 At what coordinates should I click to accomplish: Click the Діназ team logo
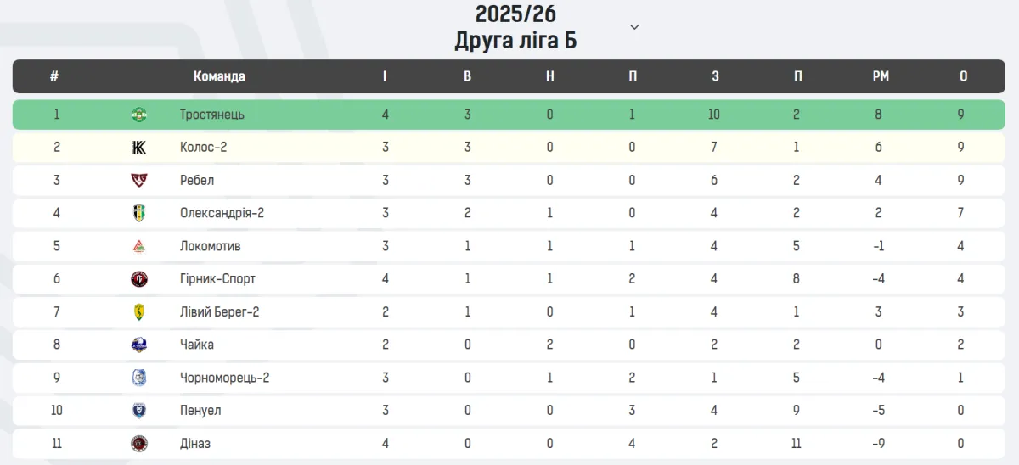pyautogui.click(x=138, y=444)
